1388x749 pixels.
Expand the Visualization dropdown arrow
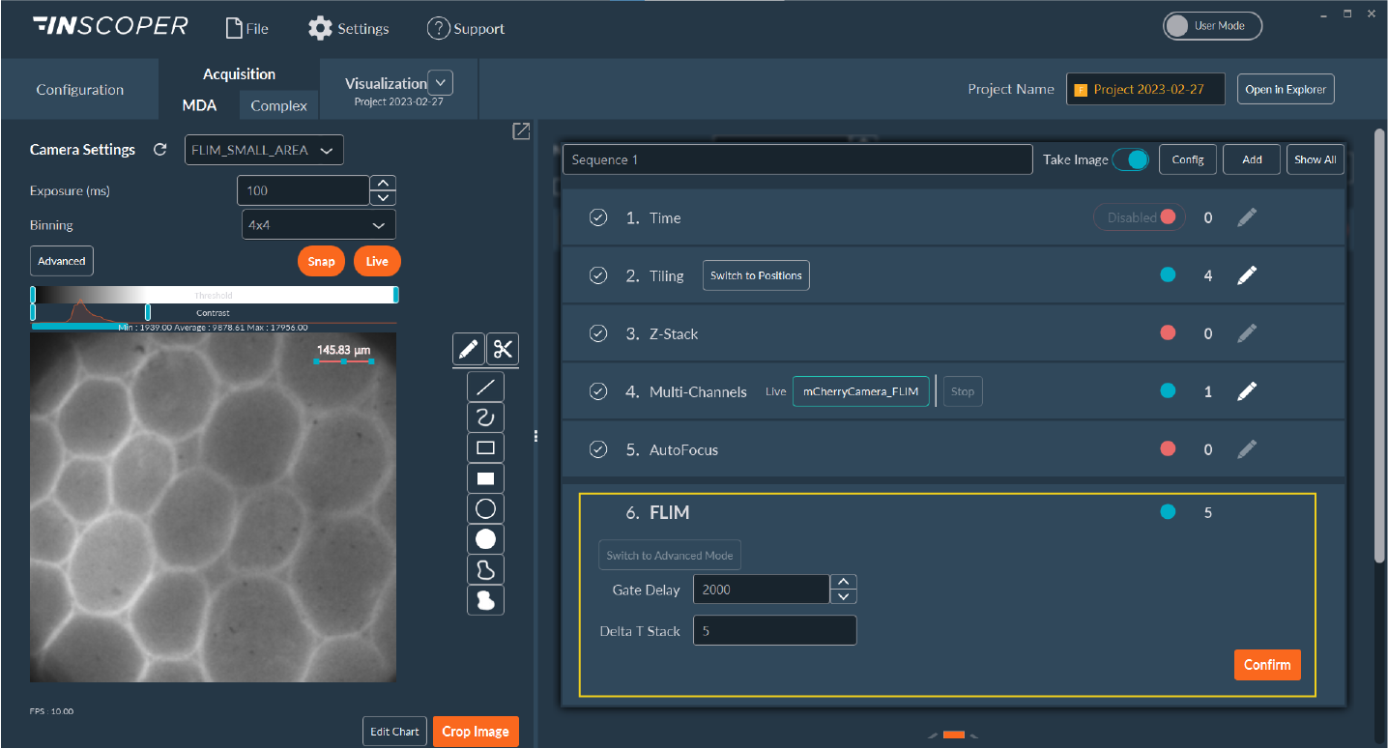[440, 83]
